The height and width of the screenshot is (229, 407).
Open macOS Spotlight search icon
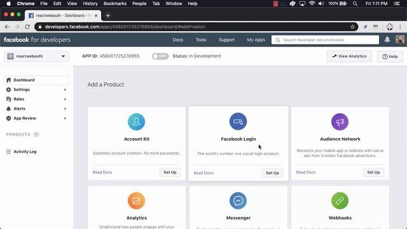(x=355, y=4)
